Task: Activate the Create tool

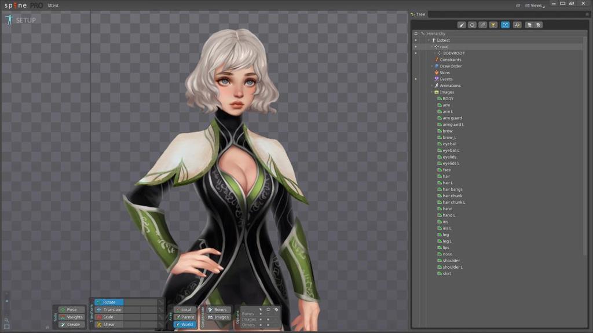Action: click(71, 324)
